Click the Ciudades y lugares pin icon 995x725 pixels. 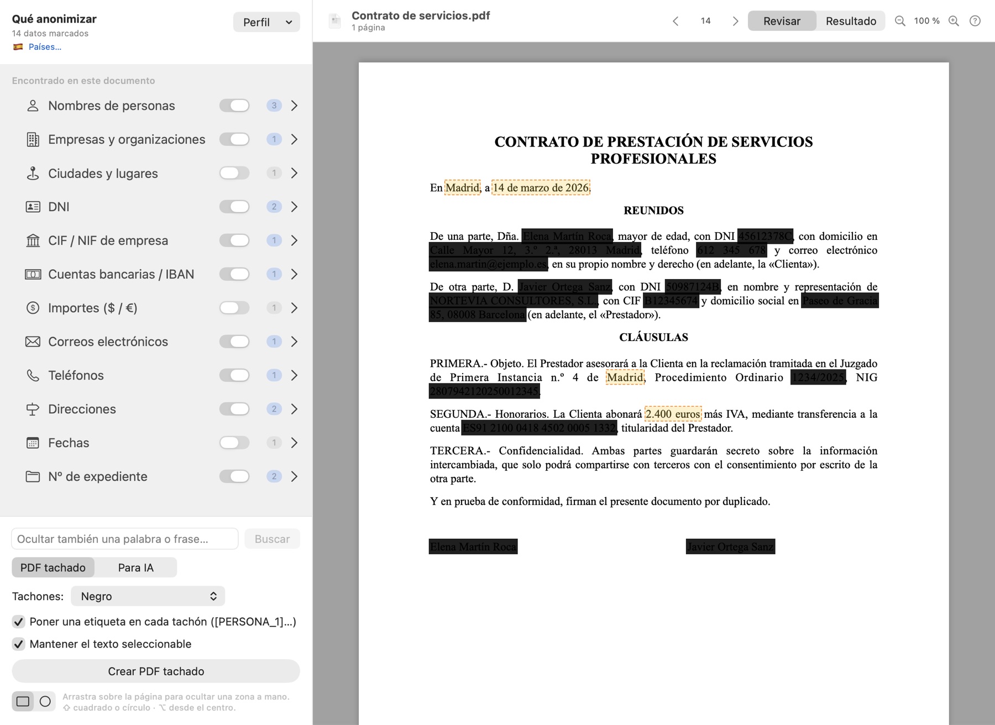[33, 173]
